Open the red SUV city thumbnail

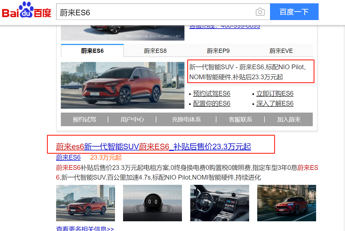tap(86, 203)
